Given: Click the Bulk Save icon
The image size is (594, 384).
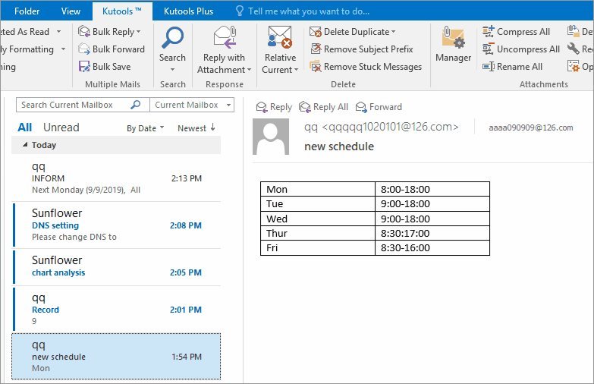Looking at the screenshot, I should (83, 66).
